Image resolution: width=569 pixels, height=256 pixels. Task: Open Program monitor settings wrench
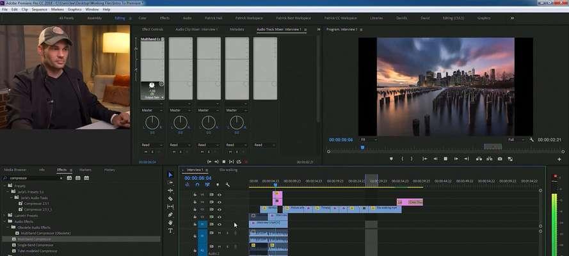click(532, 140)
